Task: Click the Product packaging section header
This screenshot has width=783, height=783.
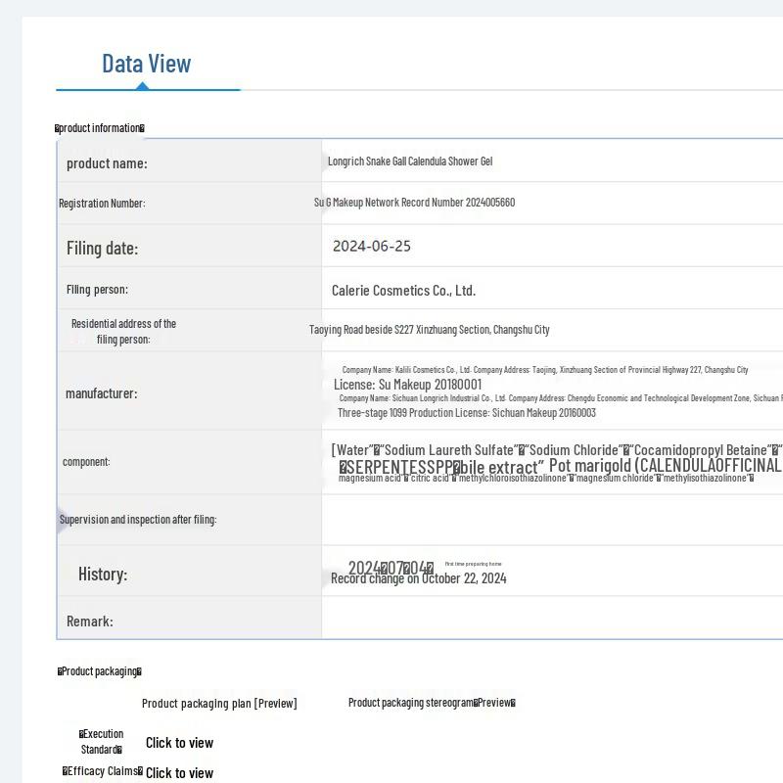Action: [x=100, y=671]
